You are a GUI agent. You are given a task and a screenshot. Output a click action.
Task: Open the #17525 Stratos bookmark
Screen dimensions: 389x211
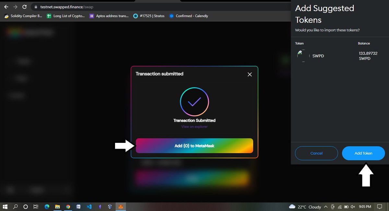[149, 16]
